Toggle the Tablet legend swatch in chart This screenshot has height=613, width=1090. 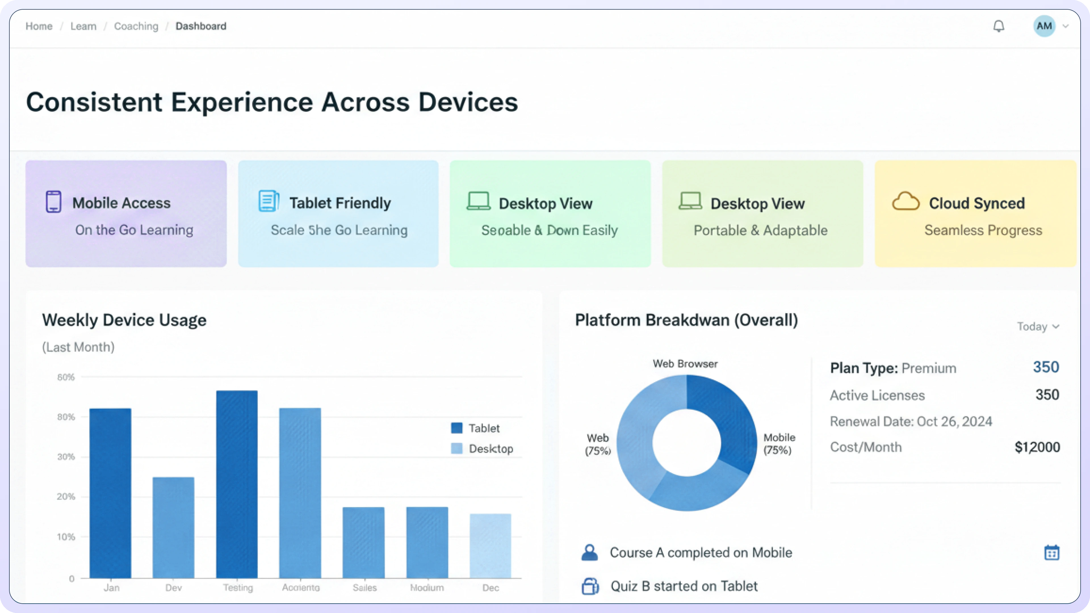tap(456, 428)
